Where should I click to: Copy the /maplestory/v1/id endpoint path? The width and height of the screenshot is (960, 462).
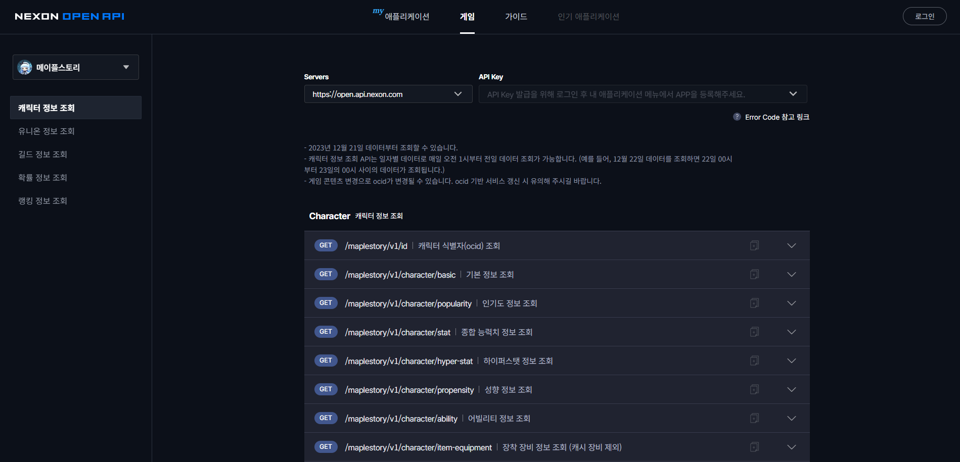click(754, 245)
